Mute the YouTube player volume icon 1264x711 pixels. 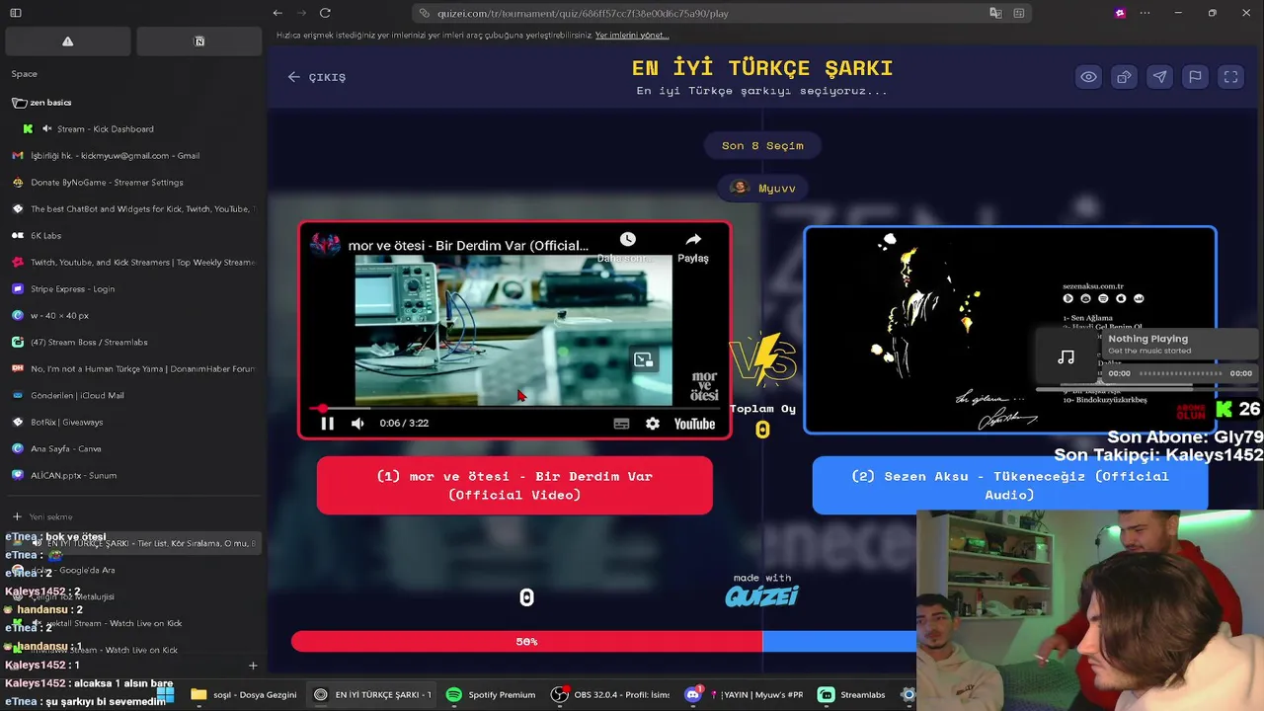pos(357,424)
